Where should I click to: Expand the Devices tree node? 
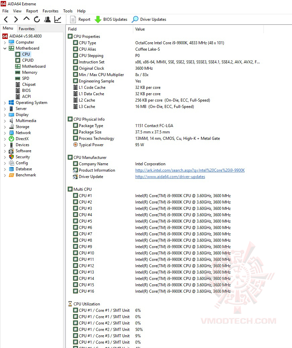(5, 145)
